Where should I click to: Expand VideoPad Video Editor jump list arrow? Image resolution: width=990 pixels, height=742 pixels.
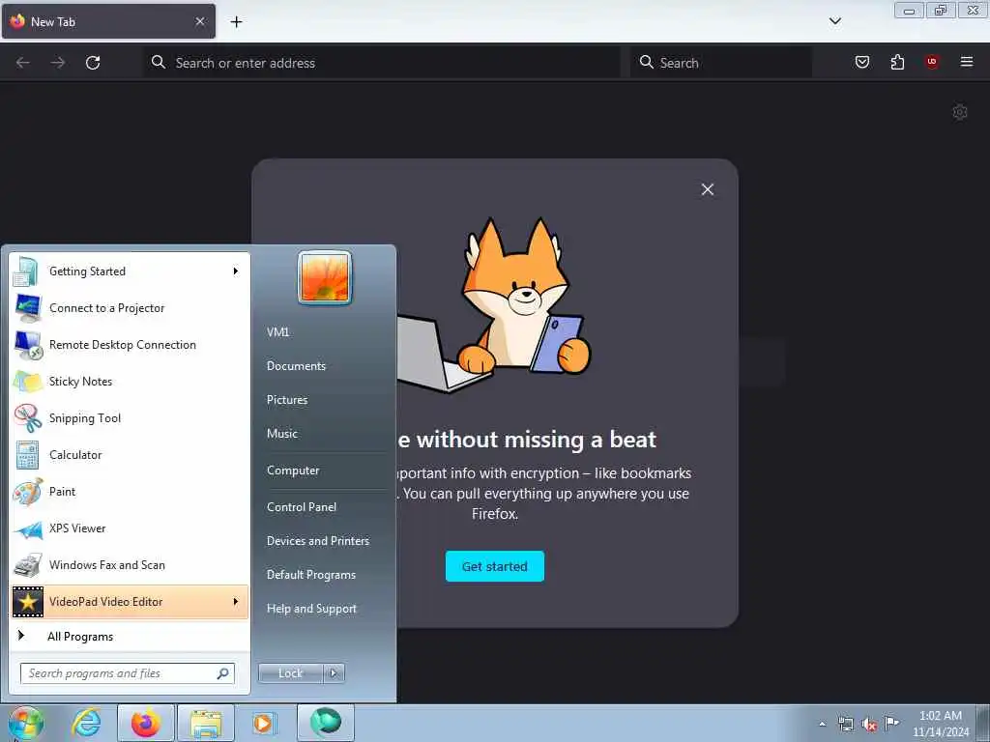pos(236,601)
